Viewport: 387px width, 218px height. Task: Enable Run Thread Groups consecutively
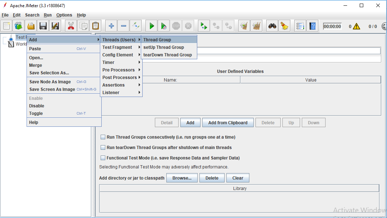(103, 137)
